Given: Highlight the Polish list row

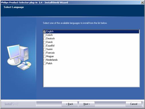Looking at the screenshot, I should click(x=91, y=64).
